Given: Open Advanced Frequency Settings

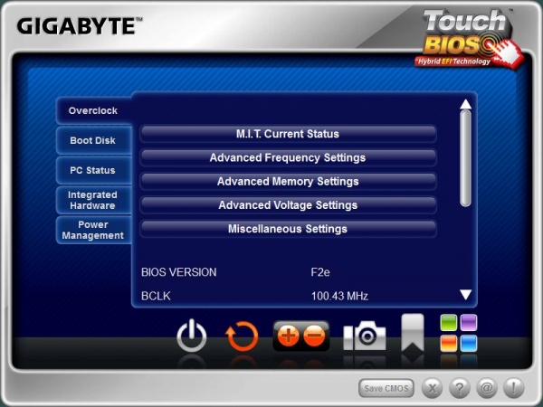Looking at the screenshot, I should (x=288, y=157).
